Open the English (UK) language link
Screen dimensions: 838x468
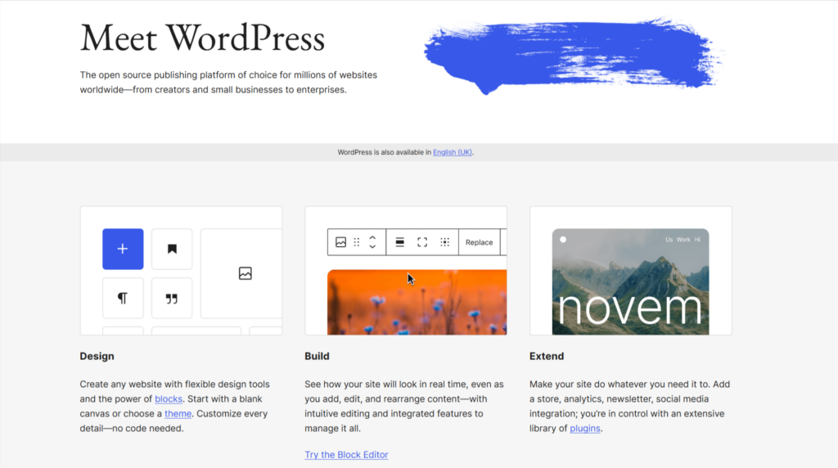coord(453,152)
